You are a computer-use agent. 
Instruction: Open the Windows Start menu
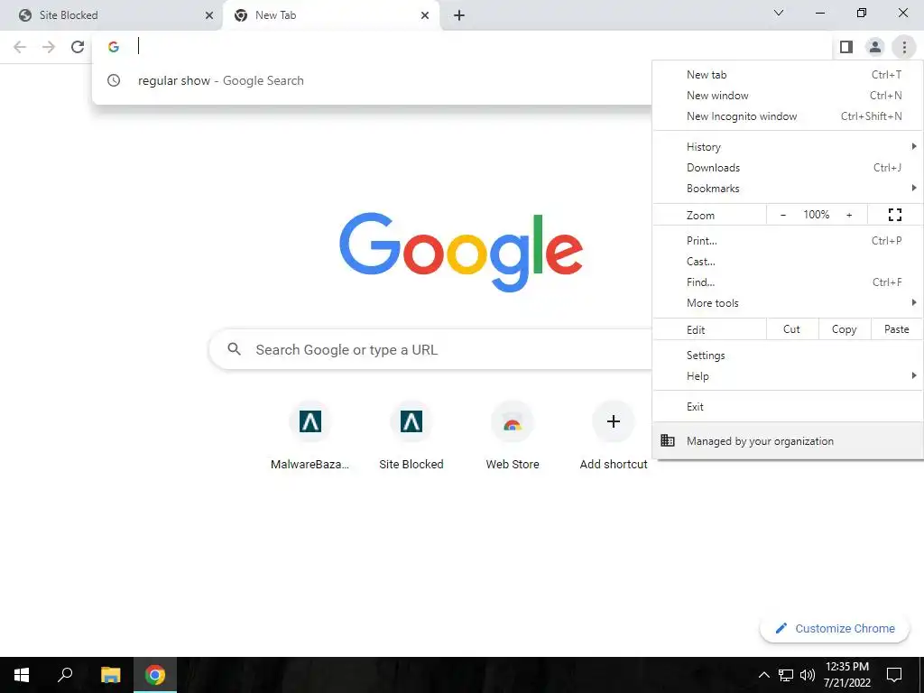[22, 675]
